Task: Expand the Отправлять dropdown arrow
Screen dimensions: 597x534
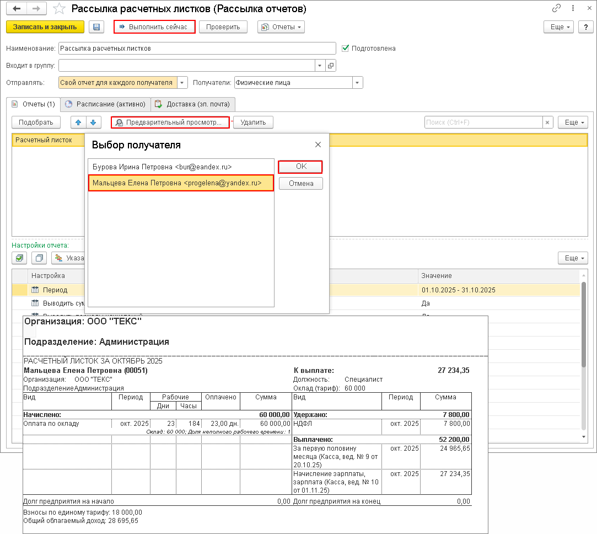Action: 183,83
